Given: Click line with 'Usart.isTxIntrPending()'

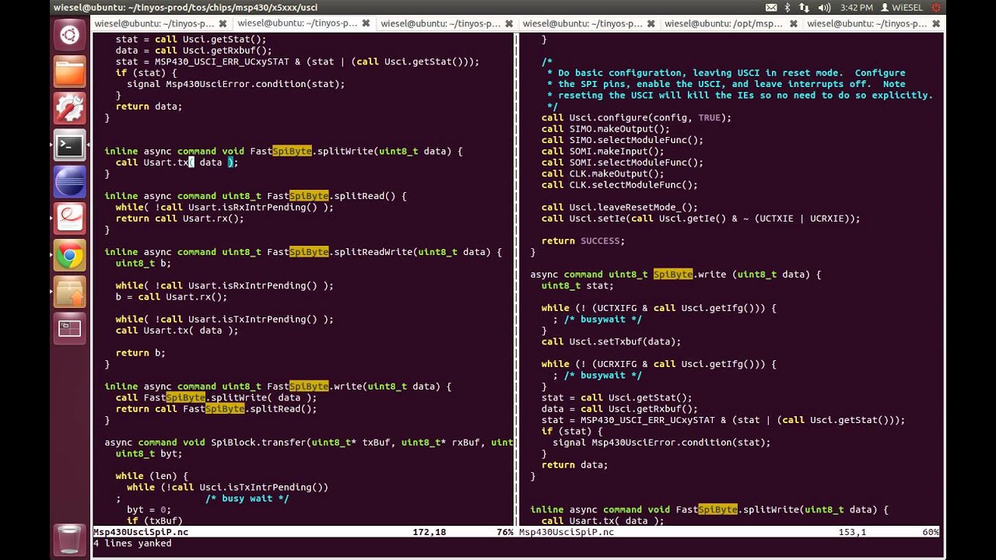Looking at the screenshot, I should [224, 320].
